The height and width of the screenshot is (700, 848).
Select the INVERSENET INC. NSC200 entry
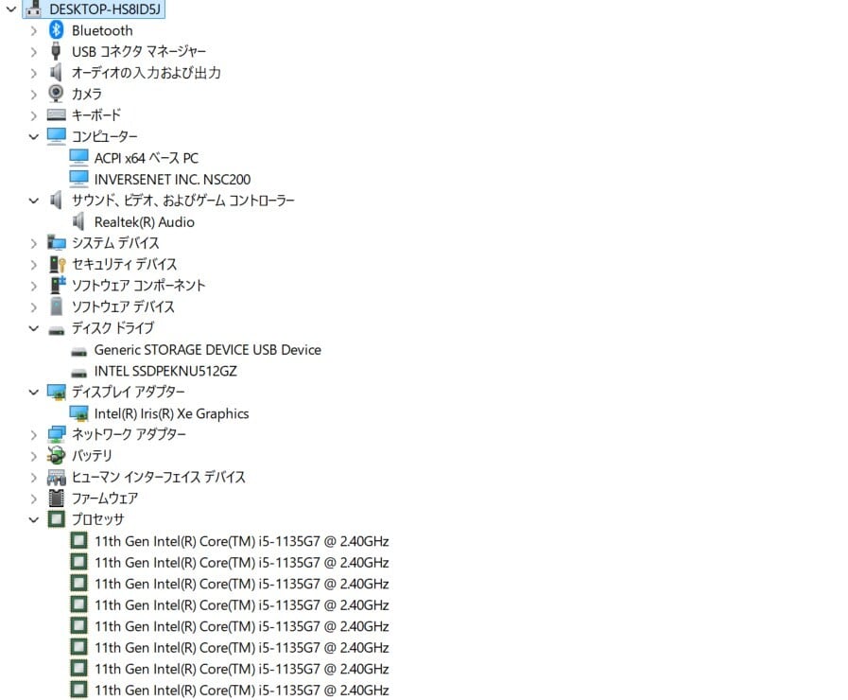click(172, 179)
